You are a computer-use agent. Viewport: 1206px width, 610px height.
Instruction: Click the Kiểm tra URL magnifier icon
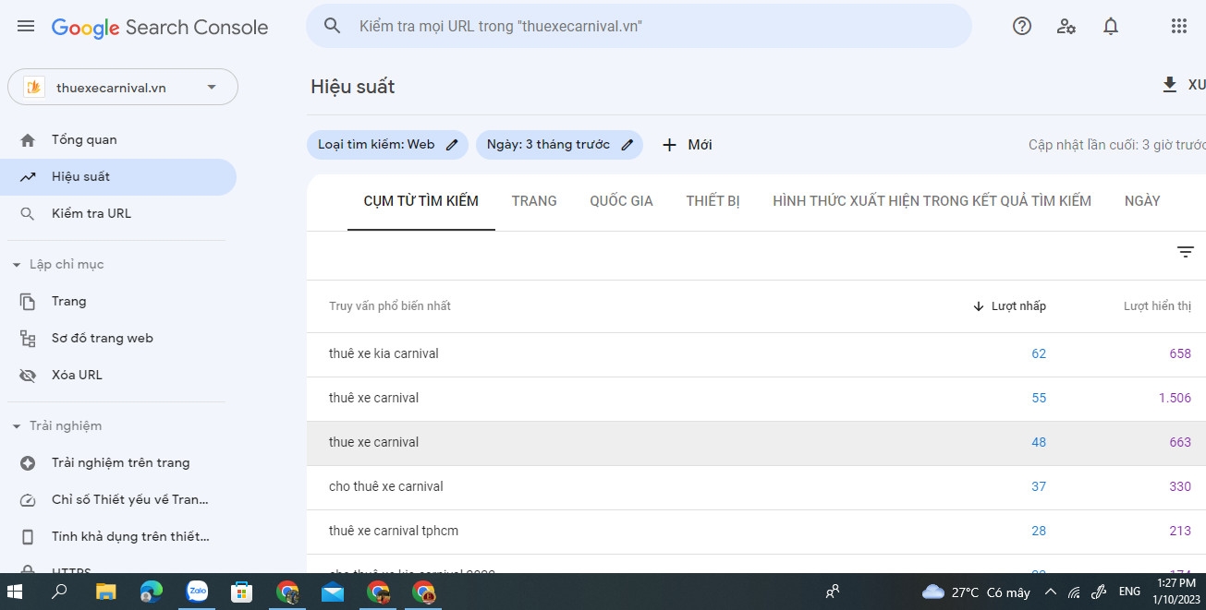click(28, 214)
